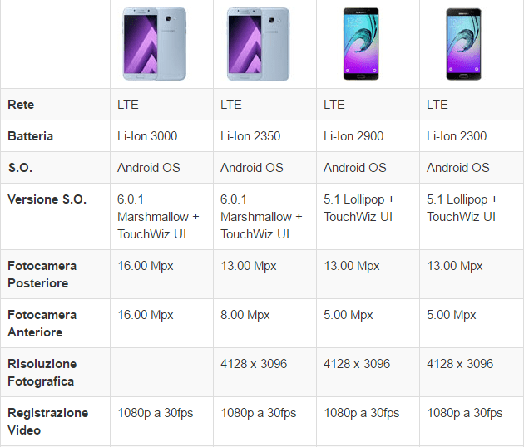Select the Fotocamera Anteriore row label

pos(42,323)
